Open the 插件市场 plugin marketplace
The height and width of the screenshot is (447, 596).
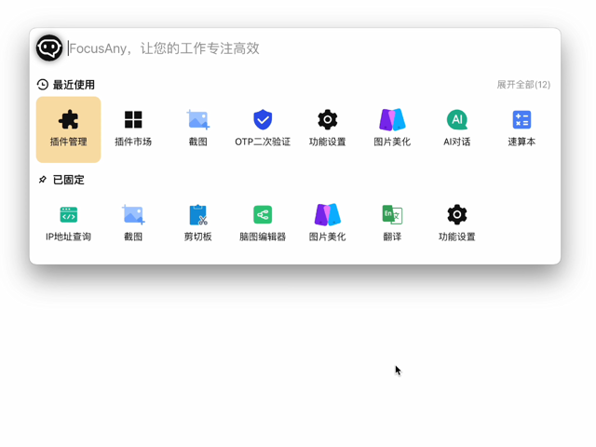[x=133, y=129]
